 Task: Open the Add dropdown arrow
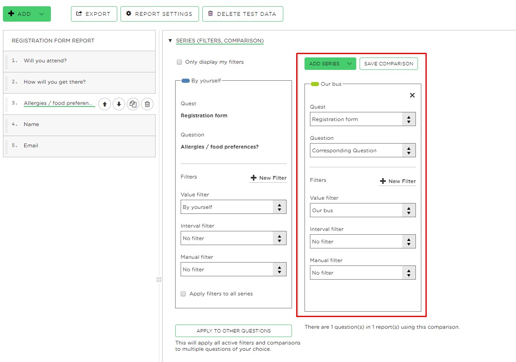point(41,14)
